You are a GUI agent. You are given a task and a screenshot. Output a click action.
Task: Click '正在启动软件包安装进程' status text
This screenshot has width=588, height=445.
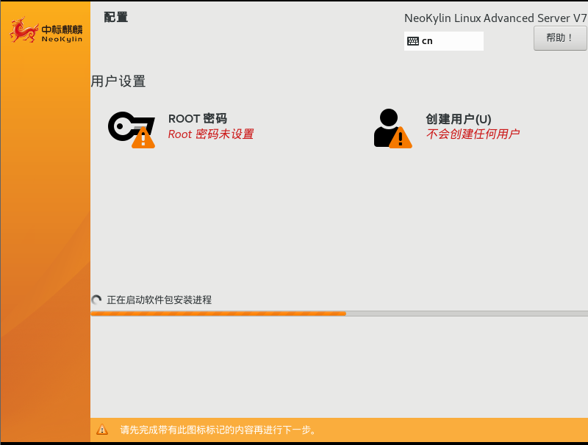pos(159,300)
